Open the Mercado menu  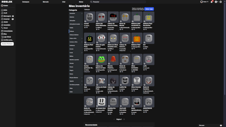click(46, 2)
